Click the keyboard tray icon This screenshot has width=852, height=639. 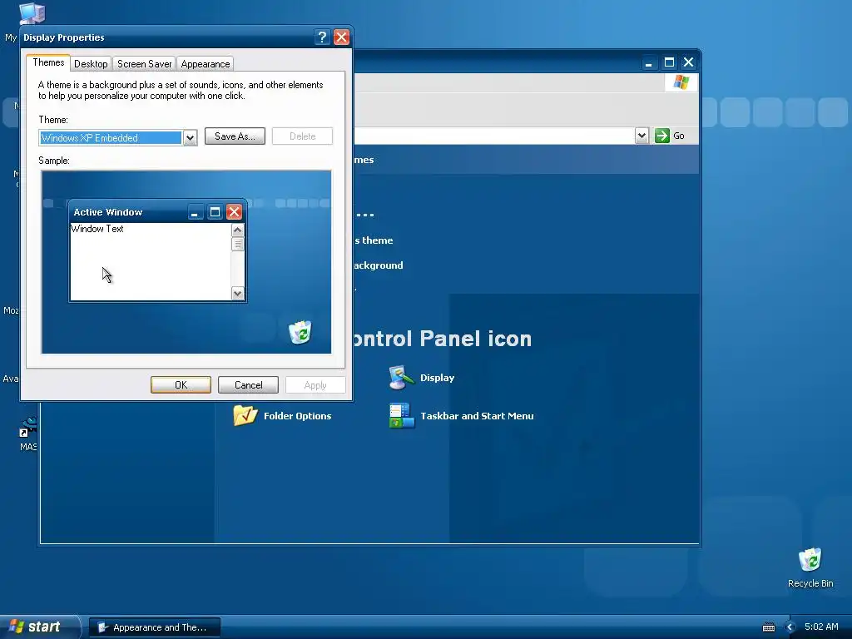pos(769,627)
